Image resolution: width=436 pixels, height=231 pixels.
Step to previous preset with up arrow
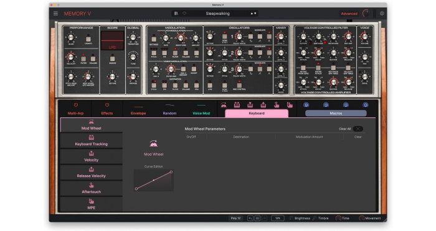coord(252,13)
